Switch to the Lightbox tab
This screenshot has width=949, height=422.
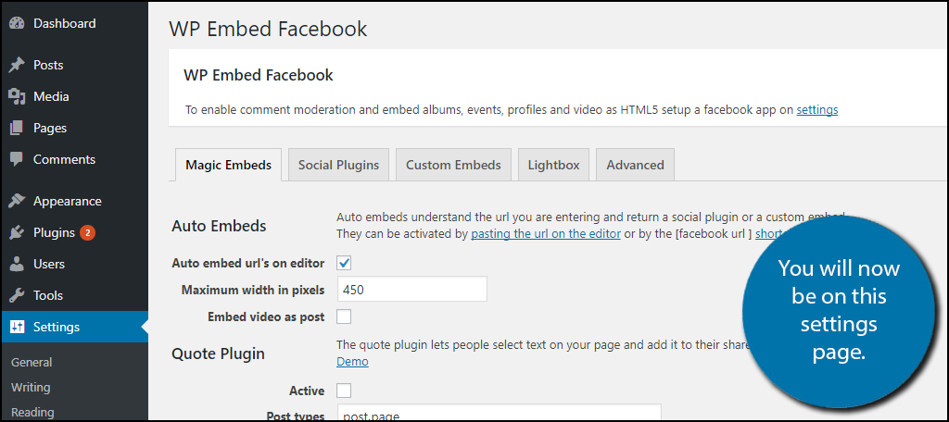tap(553, 165)
